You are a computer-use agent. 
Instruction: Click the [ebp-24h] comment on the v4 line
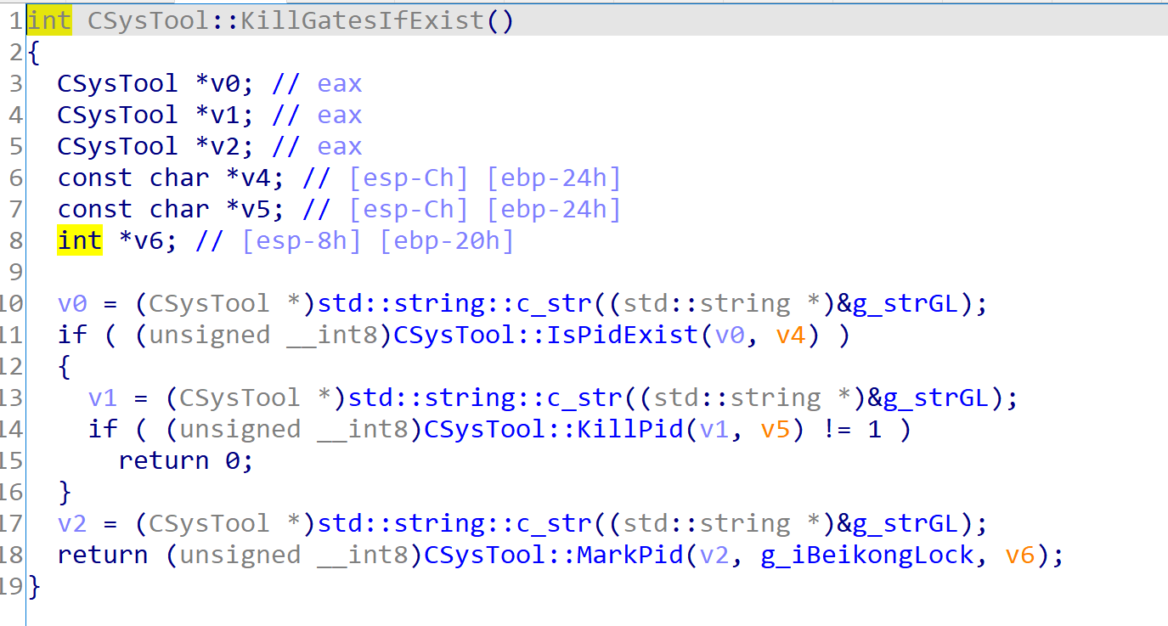pyautogui.click(x=553, y=178)
